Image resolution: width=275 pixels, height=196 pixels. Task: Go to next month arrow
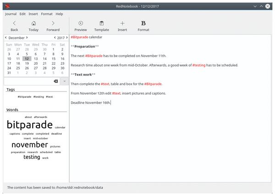tap(27, 37)
